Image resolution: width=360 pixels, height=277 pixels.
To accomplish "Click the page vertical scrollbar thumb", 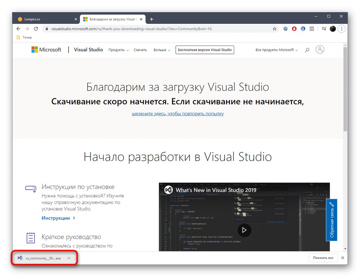I will [x=345, y=89].
